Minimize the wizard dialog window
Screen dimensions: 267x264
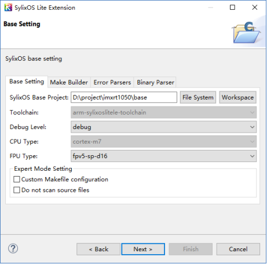click(x=211, y=8)
